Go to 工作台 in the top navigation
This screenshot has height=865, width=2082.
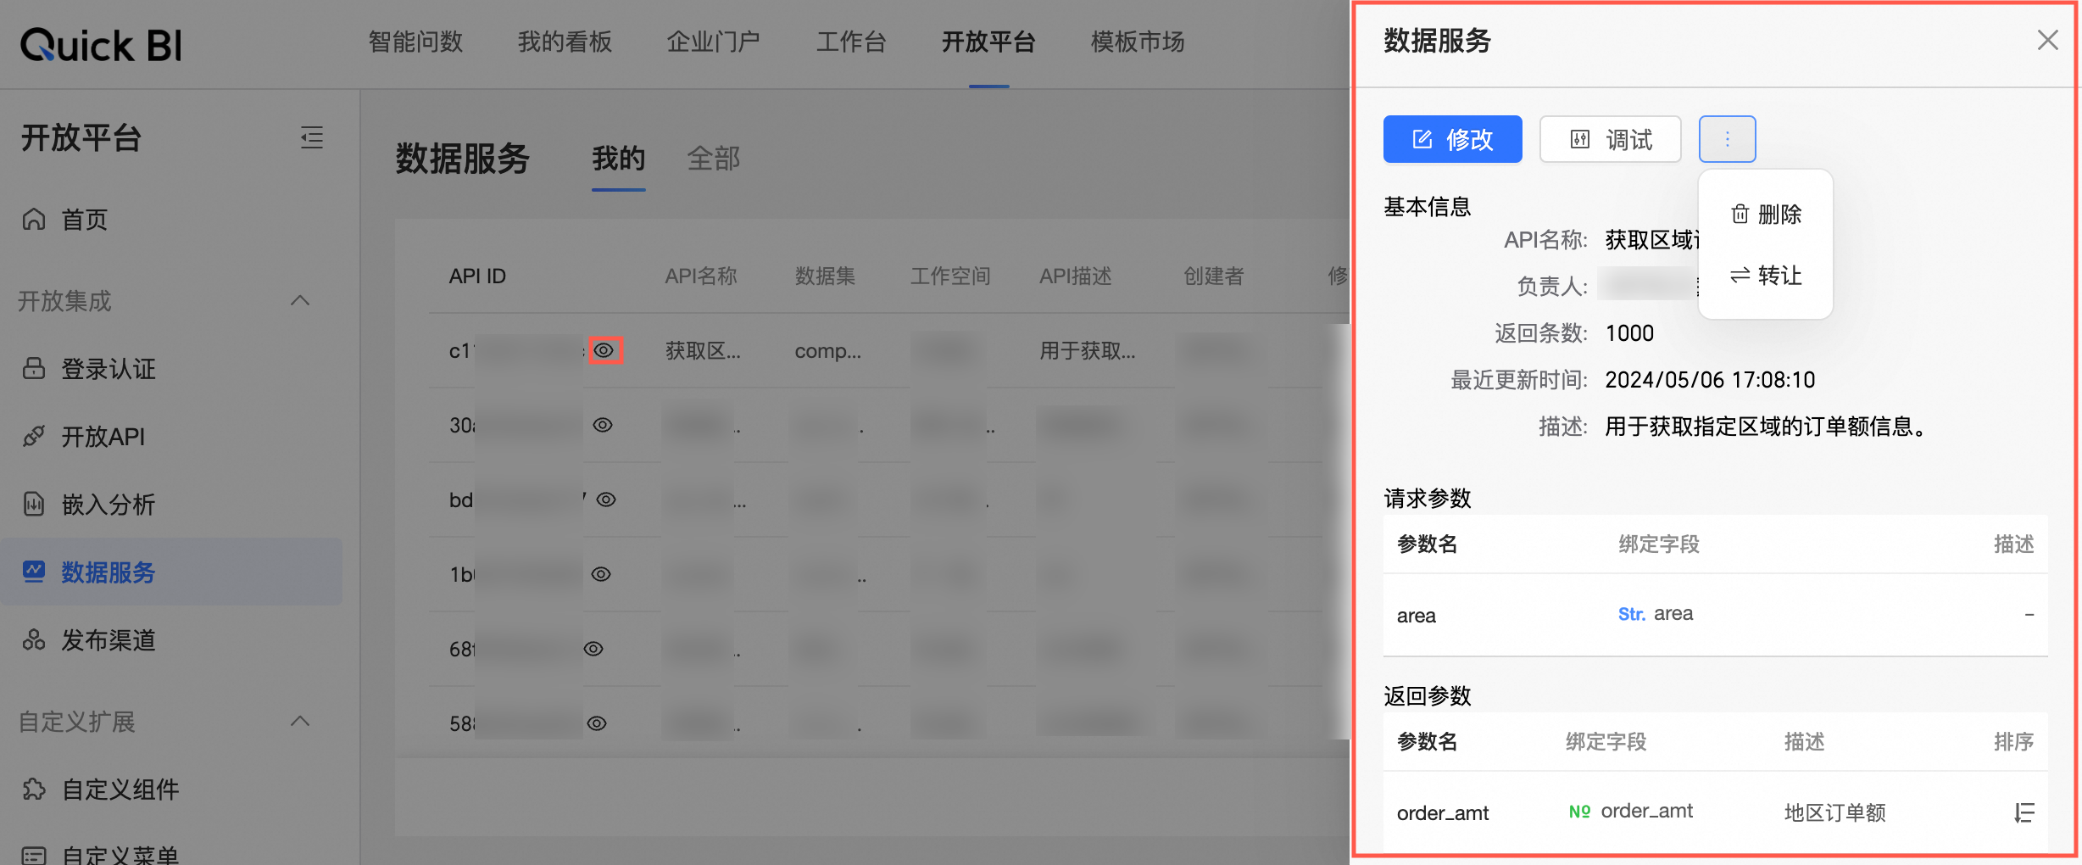click(851, 42)
